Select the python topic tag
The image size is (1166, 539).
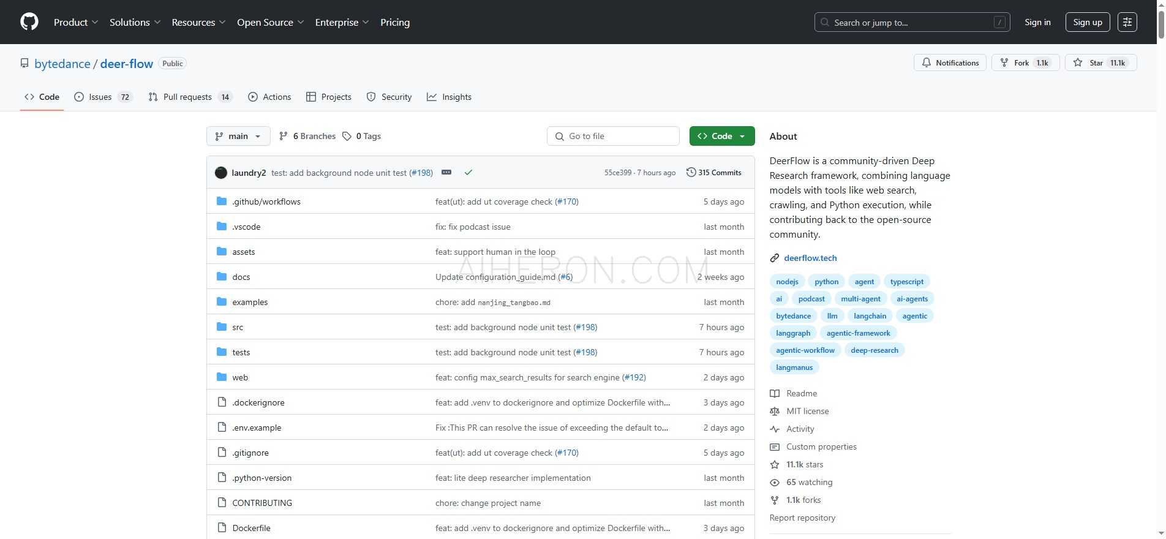point(827,282)
